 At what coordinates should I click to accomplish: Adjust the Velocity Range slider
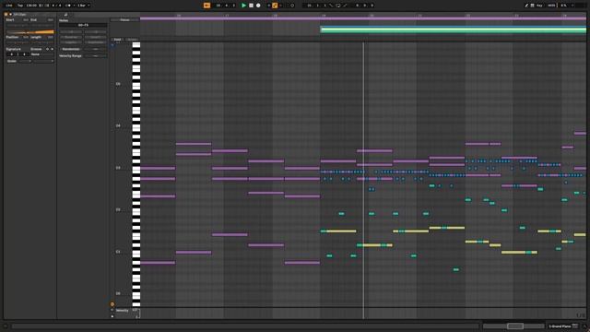pos(96,55)
